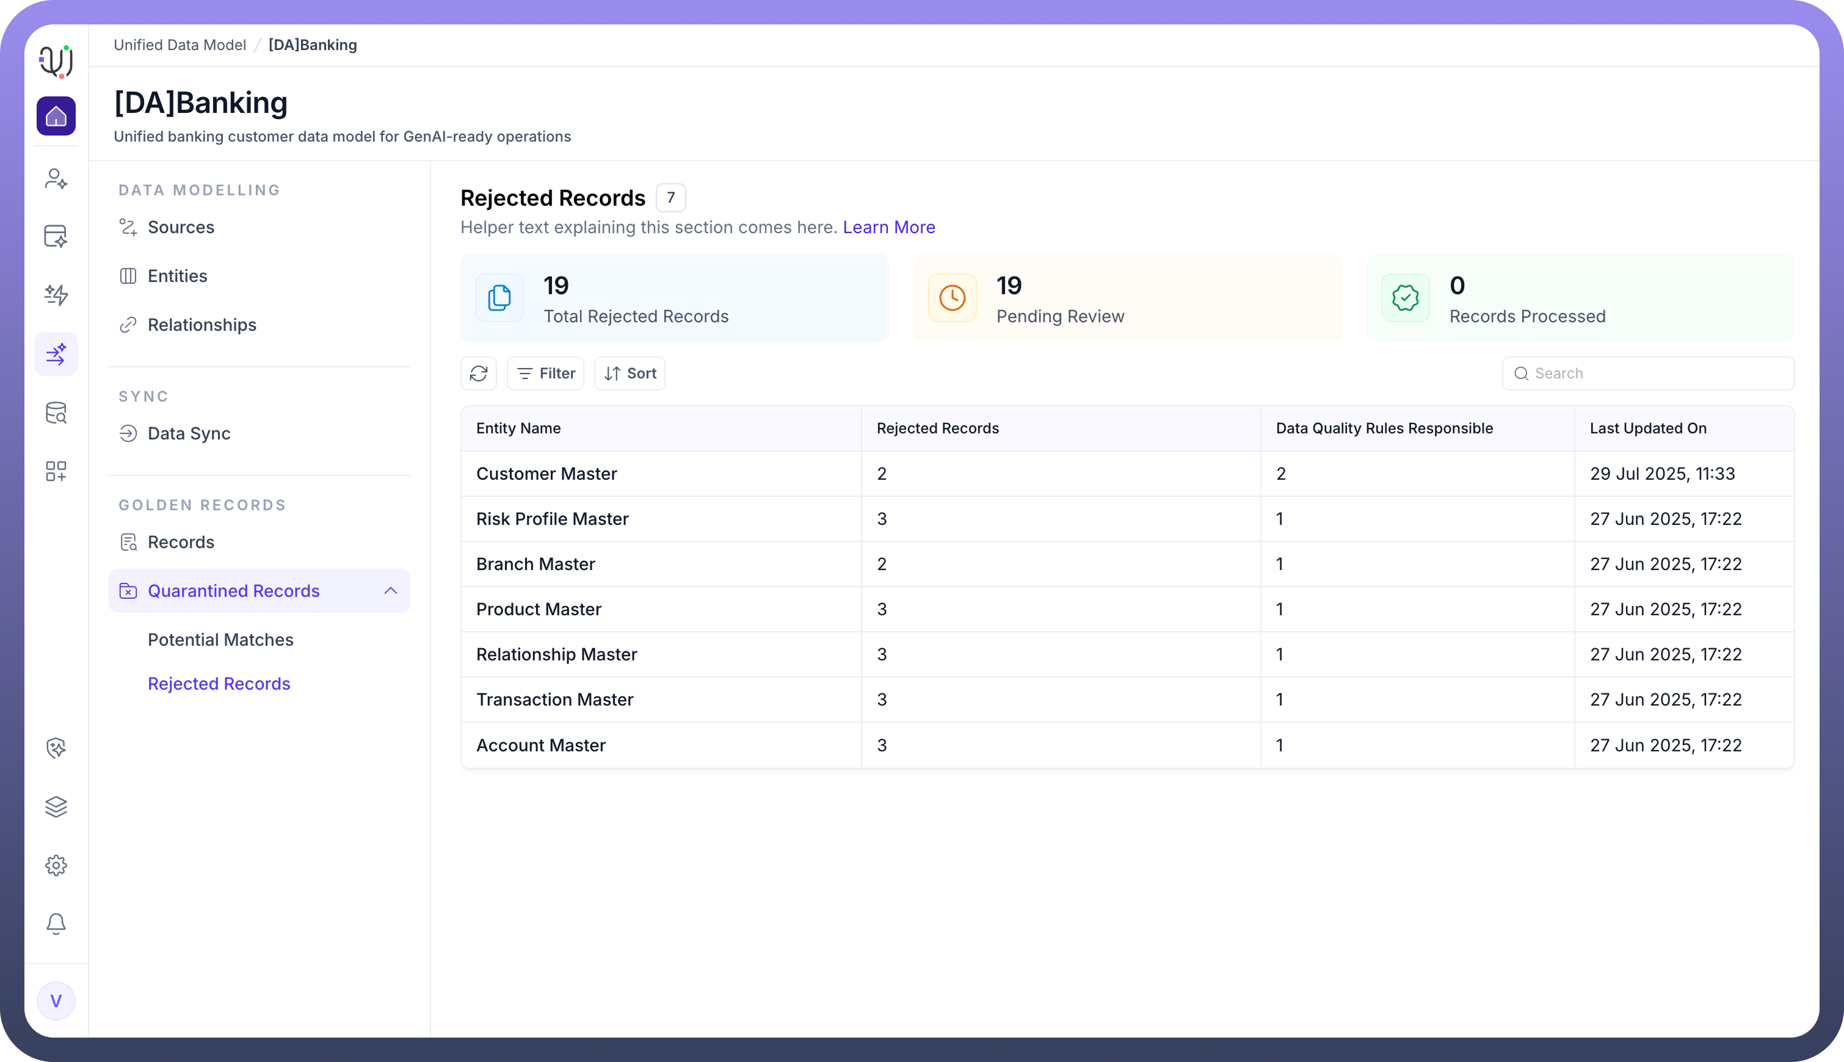
Task: Collapse the Quarantined Records section
Action: (390, 591)
